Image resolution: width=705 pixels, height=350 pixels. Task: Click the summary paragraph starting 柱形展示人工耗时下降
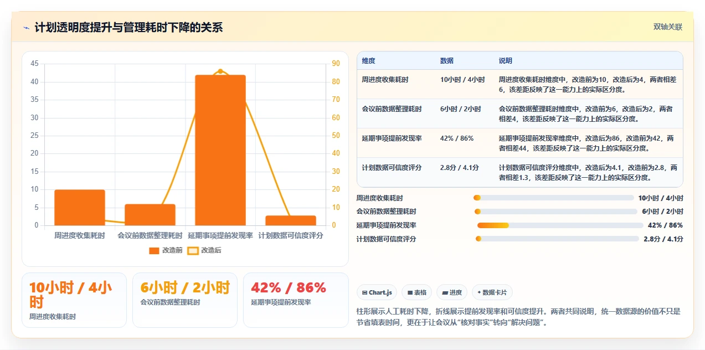coord(519,317)
